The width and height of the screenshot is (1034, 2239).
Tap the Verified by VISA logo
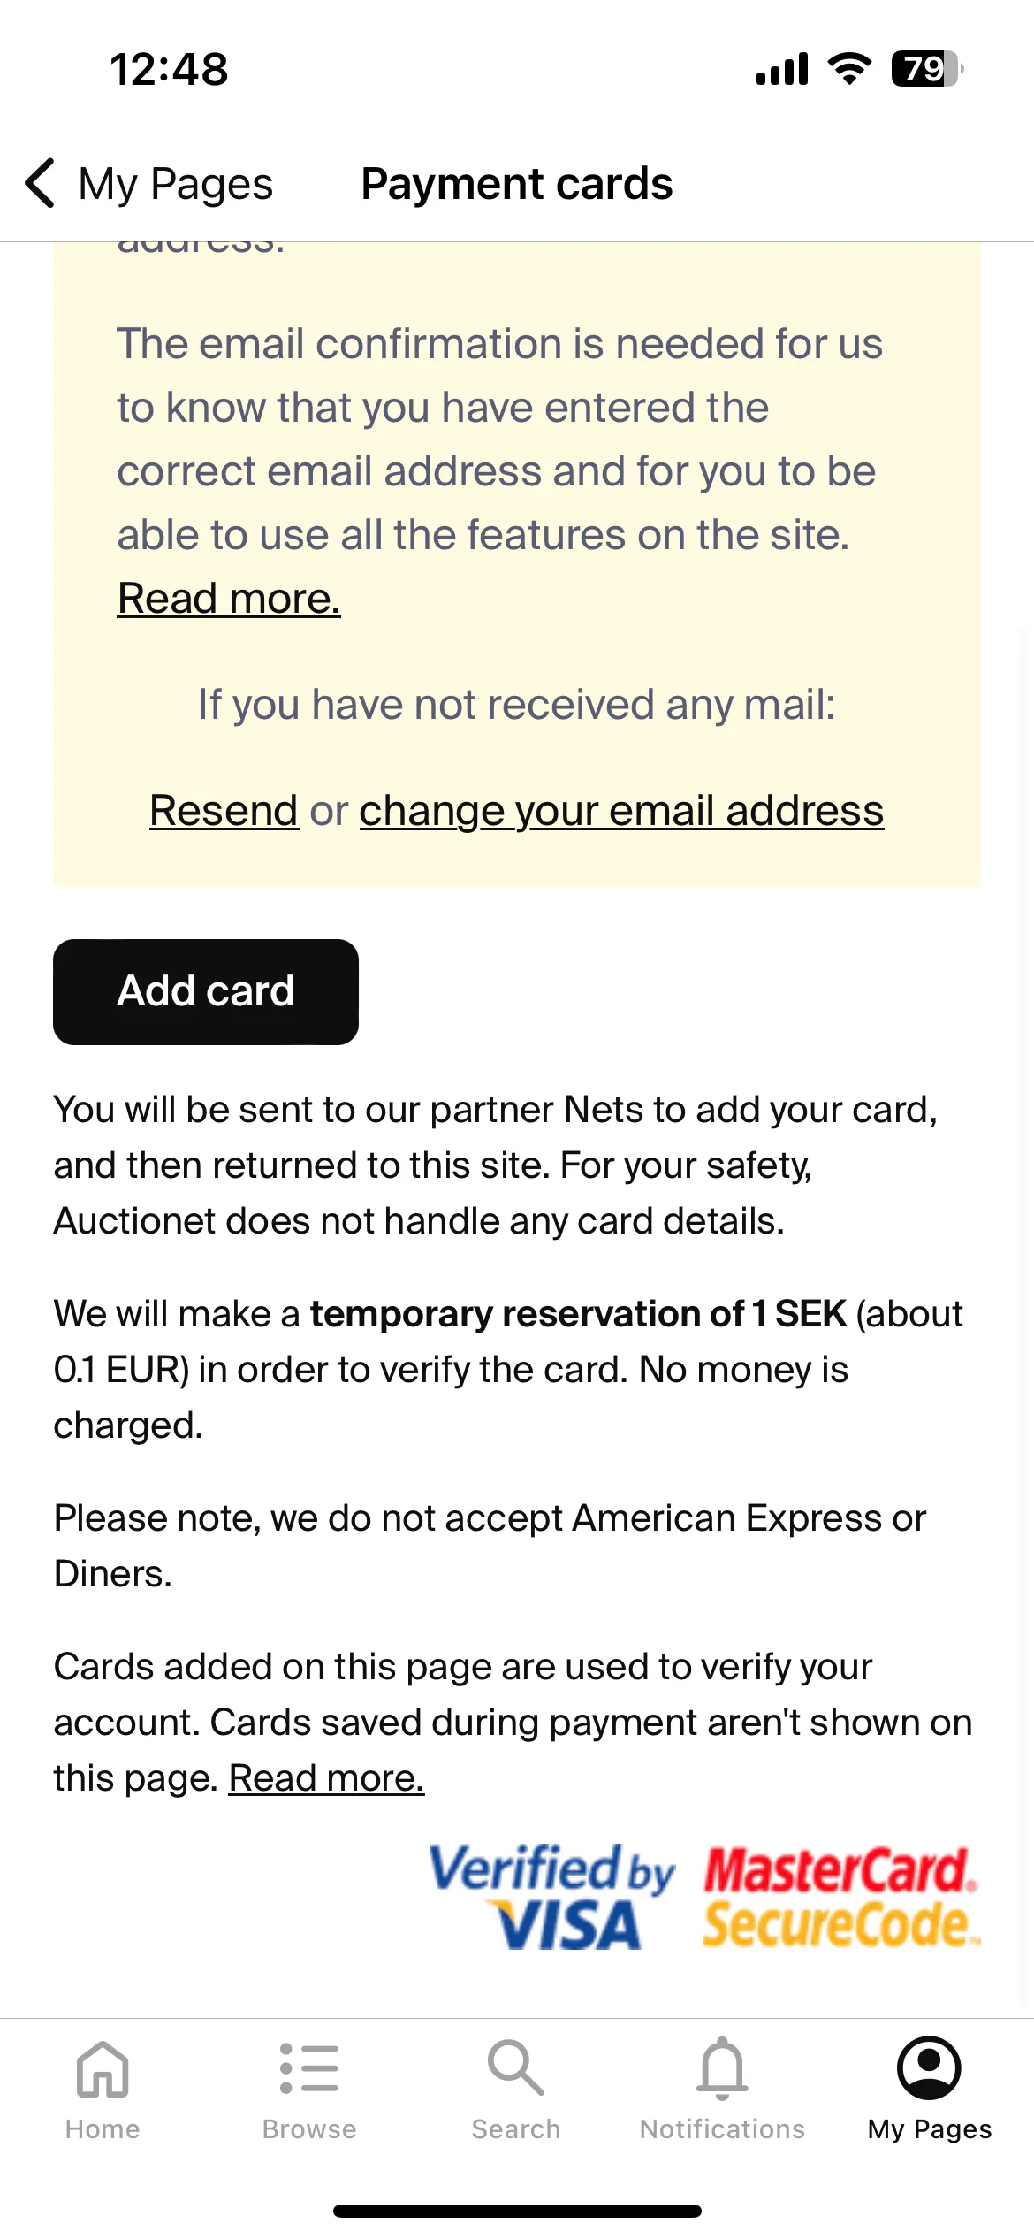551,1895
